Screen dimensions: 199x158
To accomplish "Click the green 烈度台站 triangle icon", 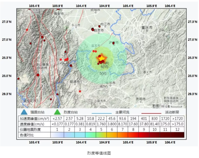I will [x=57, y=112].
